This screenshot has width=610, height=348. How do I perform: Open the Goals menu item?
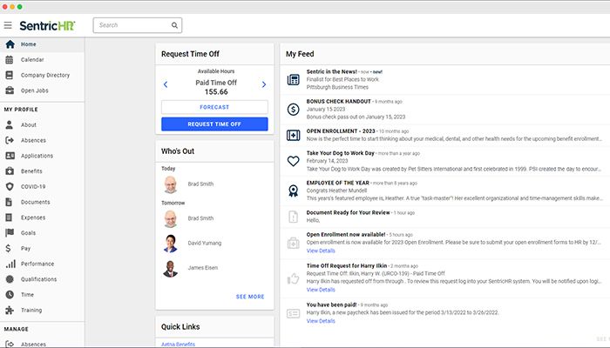(x=30, y=232)
